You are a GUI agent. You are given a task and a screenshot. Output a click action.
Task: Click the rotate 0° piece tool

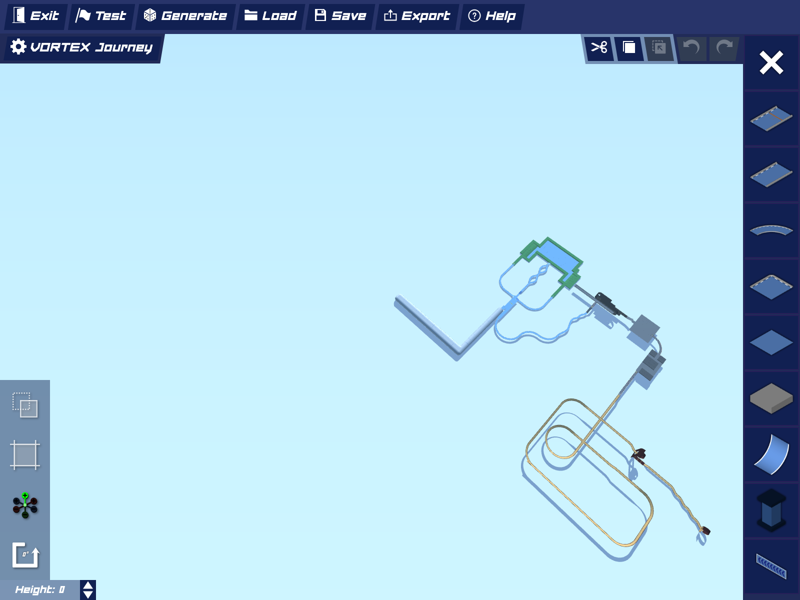point(25,555)
